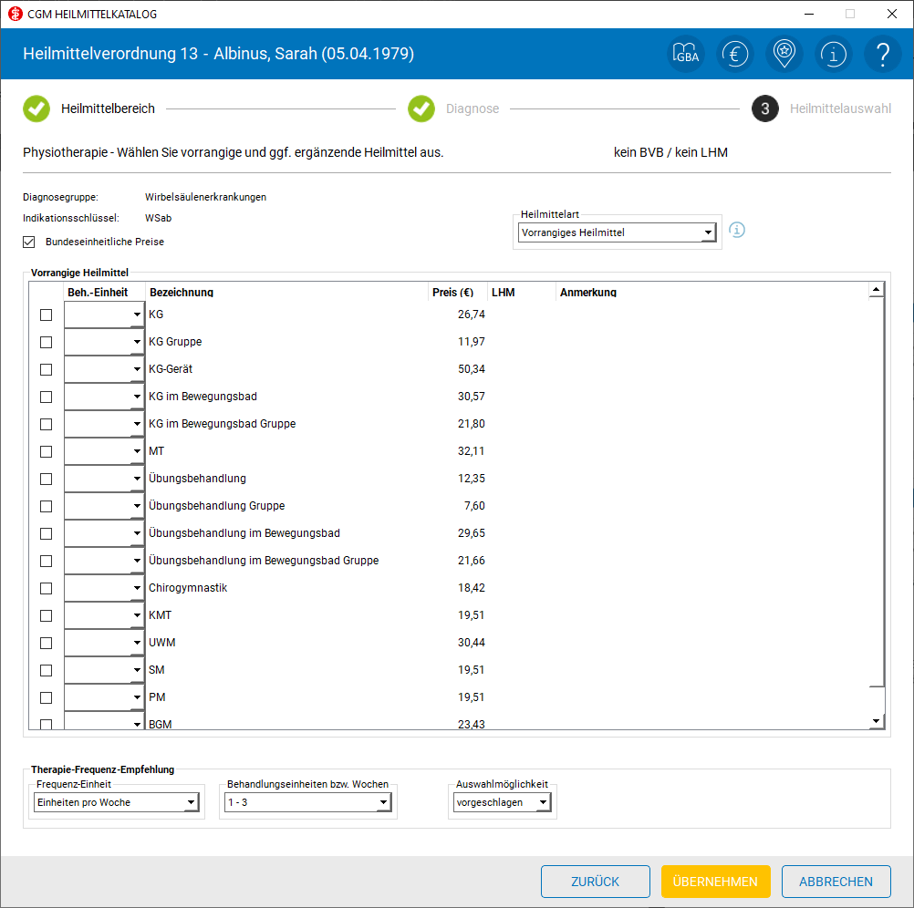The image size is (914, 908).
Task: Click the ZURÜCK button
Action: click(x=595, y=882)
